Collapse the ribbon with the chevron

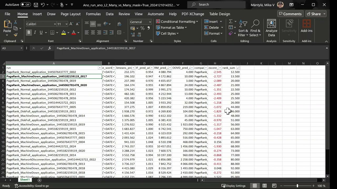[x=326, y=41]
